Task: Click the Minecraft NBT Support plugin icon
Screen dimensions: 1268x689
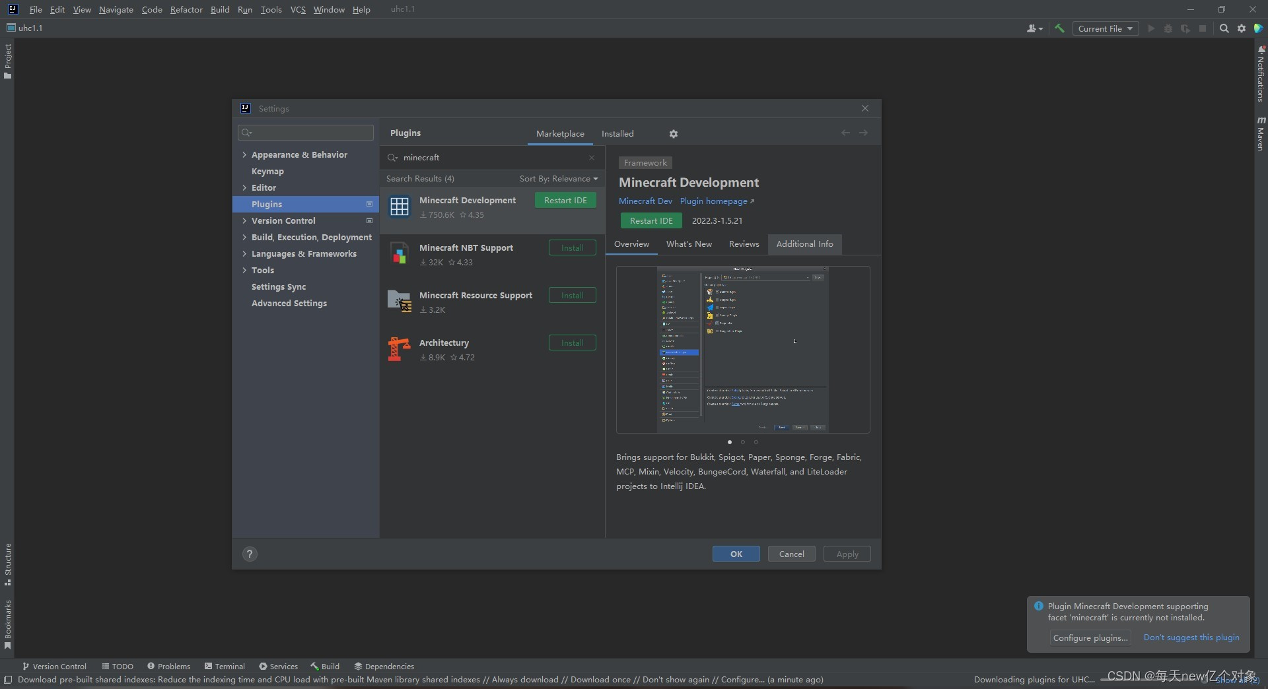Action: point(400,254)
